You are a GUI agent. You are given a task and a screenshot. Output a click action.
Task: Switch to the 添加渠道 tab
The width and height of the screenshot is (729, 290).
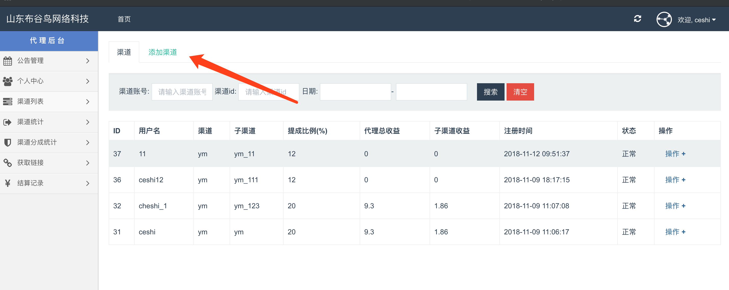point(162,52)
